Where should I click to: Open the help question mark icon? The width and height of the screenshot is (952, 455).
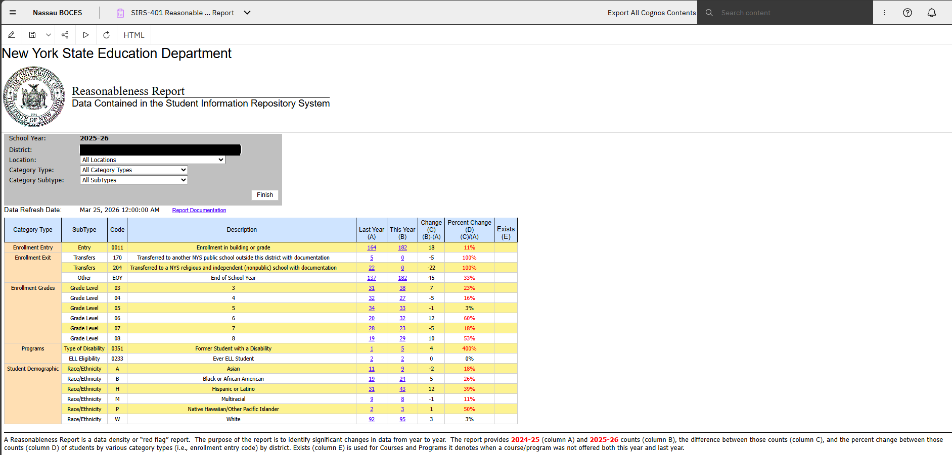[908, 13]
